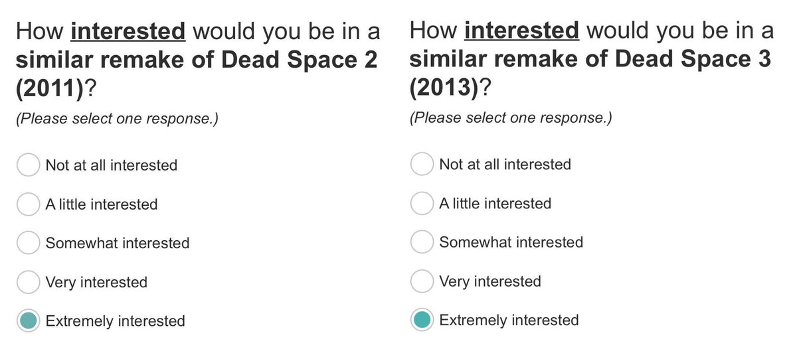Click 'Please select one response' under Dead Space 3
Image resolution: width=797 pixels, height=355 pixels.
(x=511, y=119)
